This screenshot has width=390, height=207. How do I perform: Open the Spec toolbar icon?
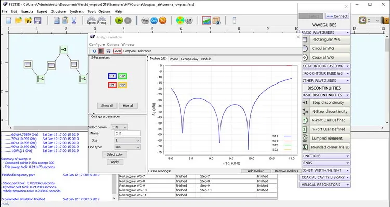pyautogui.click(x=92, y=20)
